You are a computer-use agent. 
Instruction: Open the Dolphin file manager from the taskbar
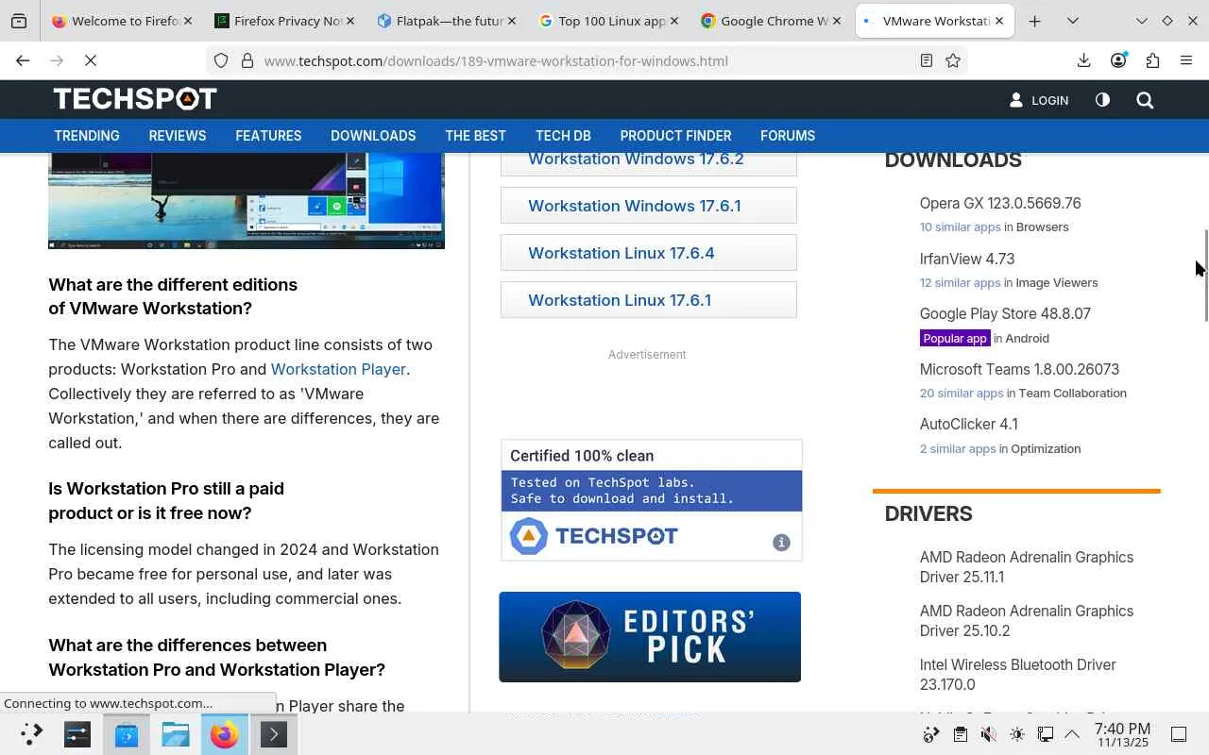[176, 734]
